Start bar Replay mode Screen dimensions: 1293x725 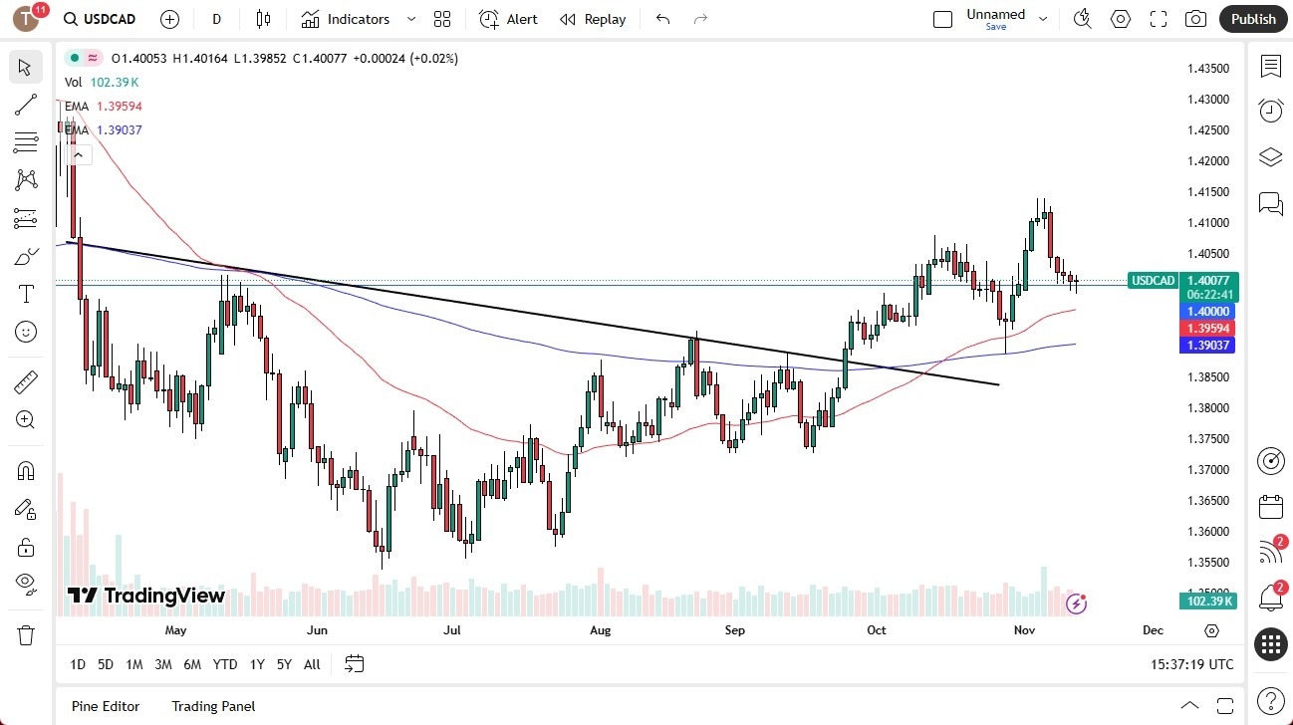(x=593, y=19)
